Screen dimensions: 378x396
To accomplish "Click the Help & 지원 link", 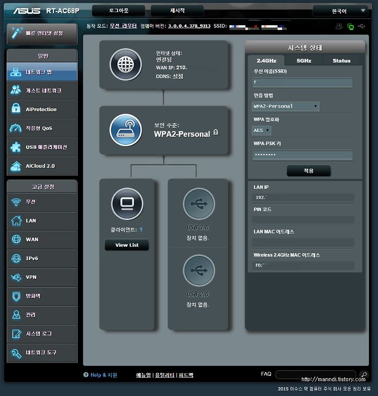I will click(103, 375).
